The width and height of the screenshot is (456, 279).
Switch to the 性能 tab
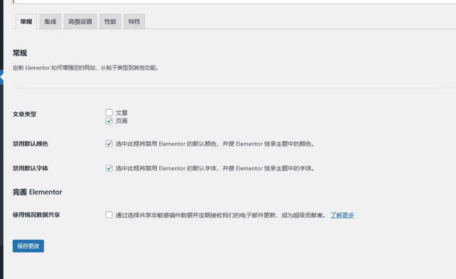coord(110,21)
